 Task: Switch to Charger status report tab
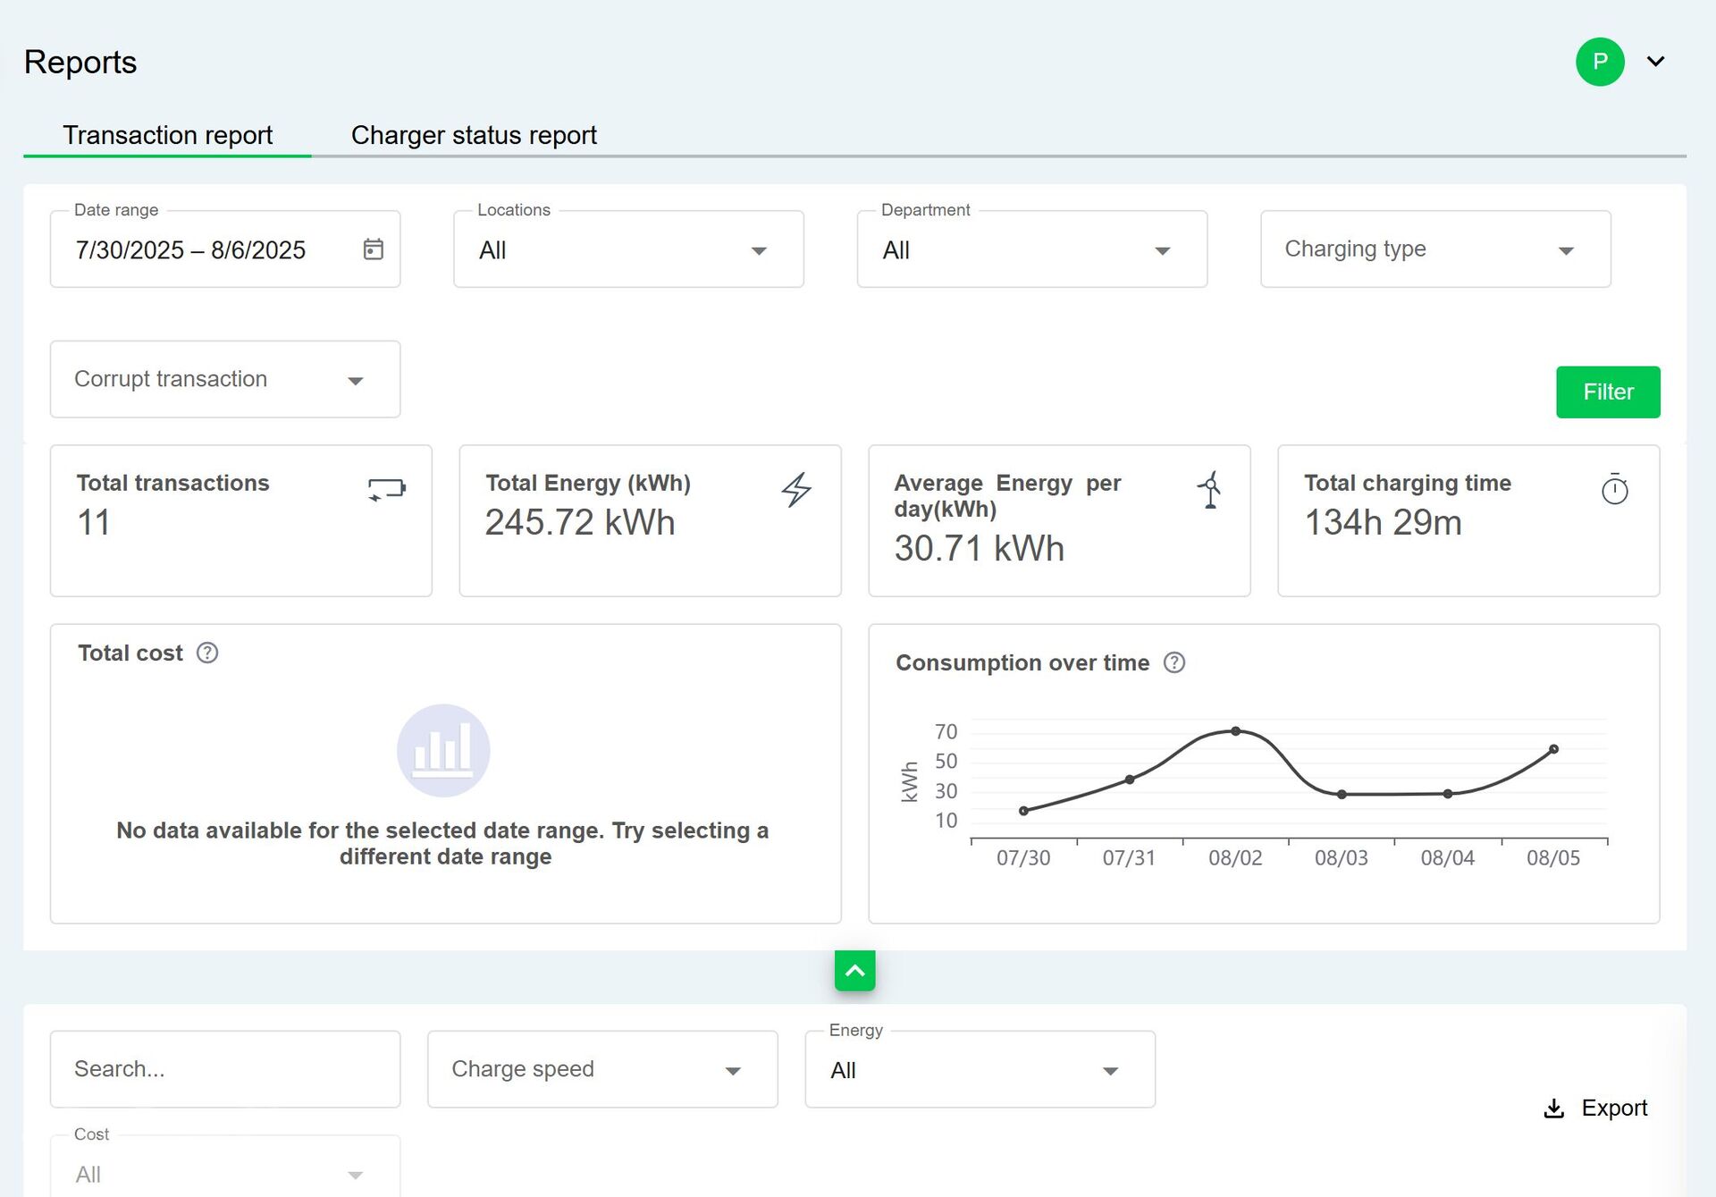(474, 135)
